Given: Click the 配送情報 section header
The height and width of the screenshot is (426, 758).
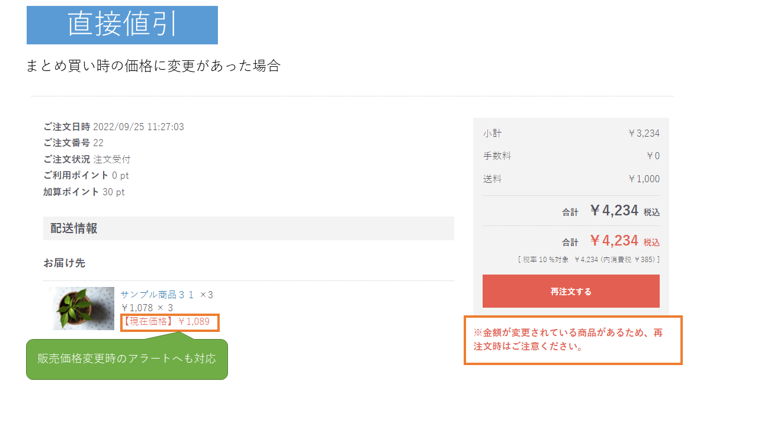Looking at the screenshot, I should 248,228.
